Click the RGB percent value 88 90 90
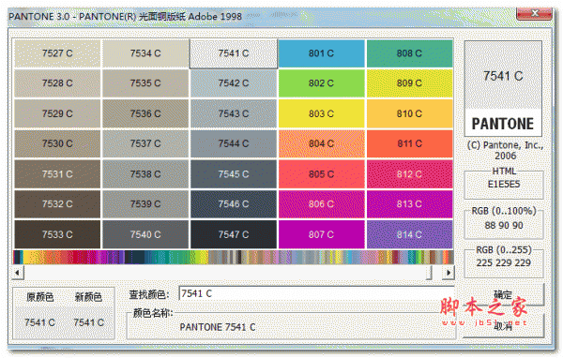The image size is (563, 358). (504, 225)
